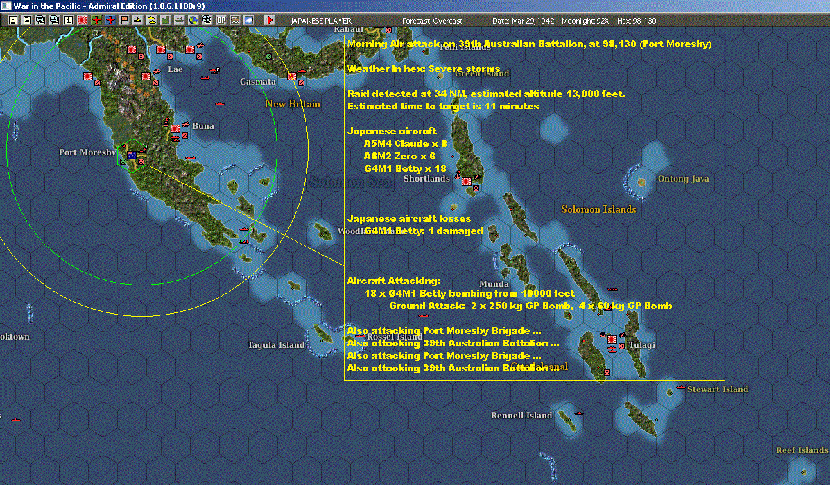The height and width of the screenshot is (485, 830).
Task: Click the 'Ontong Java' map label
Action: click(x=684, y=179)
